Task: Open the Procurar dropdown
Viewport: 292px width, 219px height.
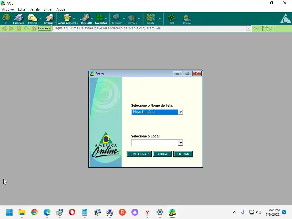Action: (44, 28)
